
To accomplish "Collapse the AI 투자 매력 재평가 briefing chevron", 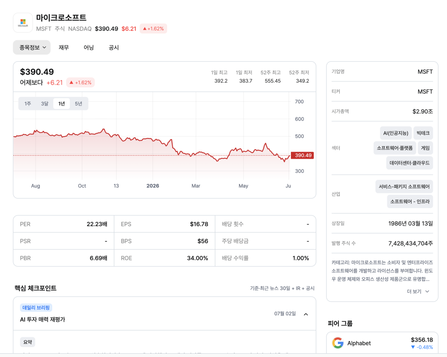I will point(306,314).
